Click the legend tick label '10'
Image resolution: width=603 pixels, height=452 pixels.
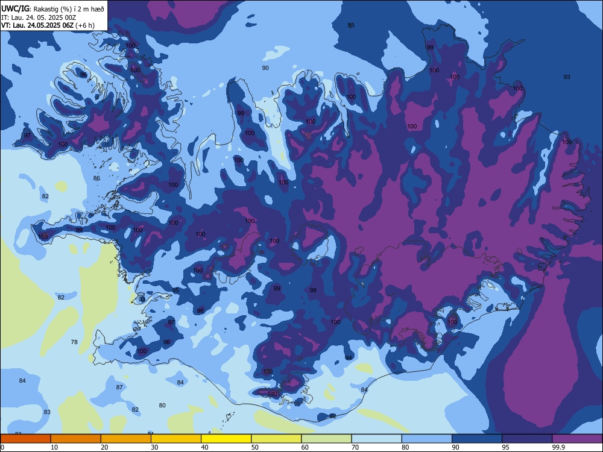pyautogui.click(x=54, y=447)
